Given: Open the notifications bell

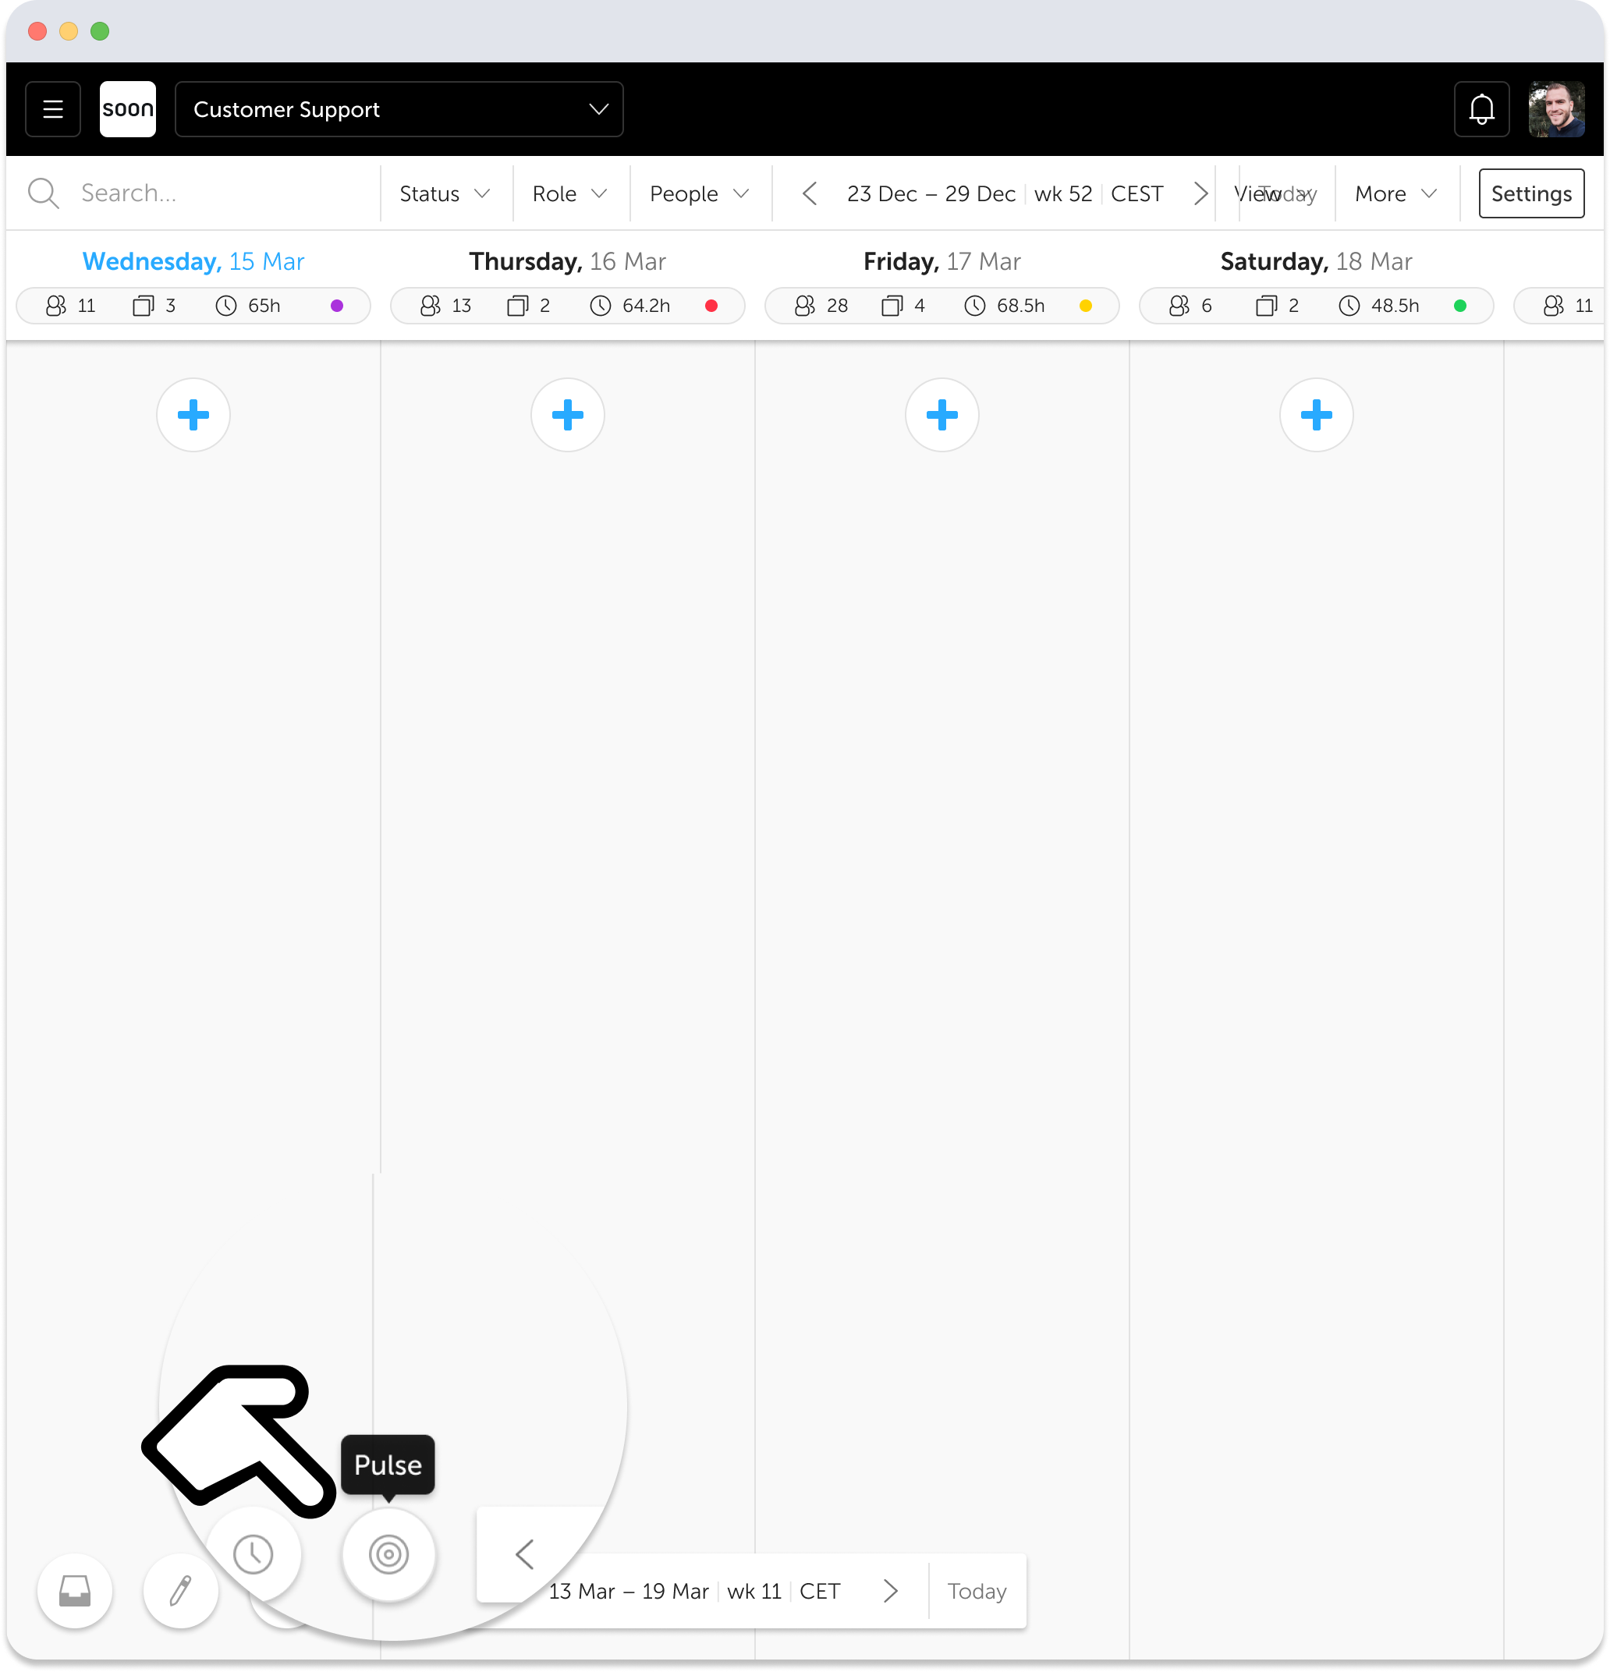Looking at the screenshot, I should 1481,109.
